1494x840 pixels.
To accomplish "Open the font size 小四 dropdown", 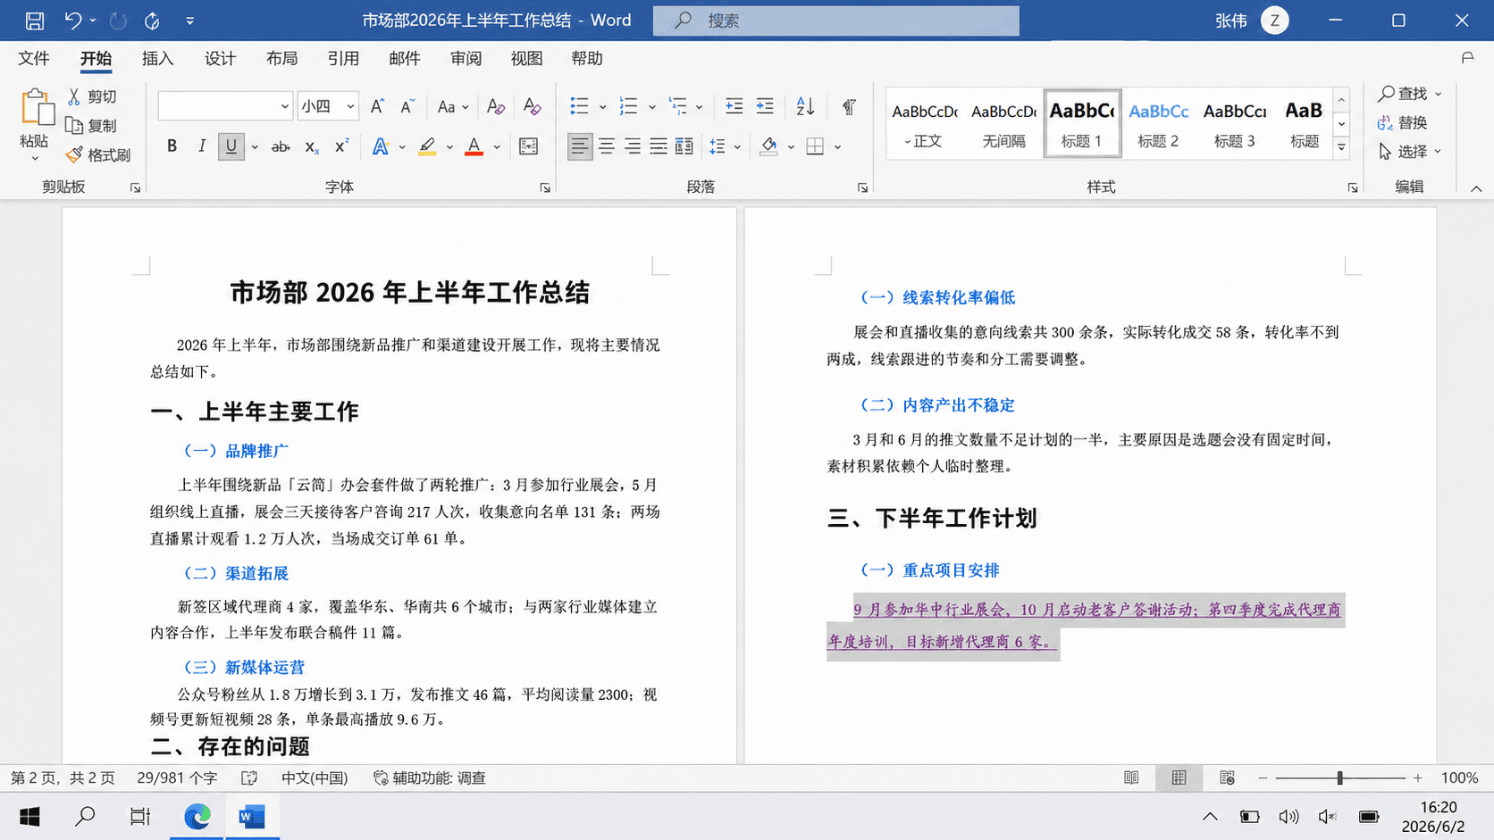I will [x=350, y=106].
